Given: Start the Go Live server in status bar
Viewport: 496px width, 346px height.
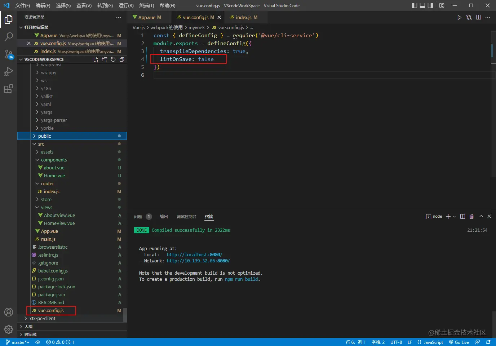Looking at the screenshot, I should pyautogui.click(x=459, y=342).
